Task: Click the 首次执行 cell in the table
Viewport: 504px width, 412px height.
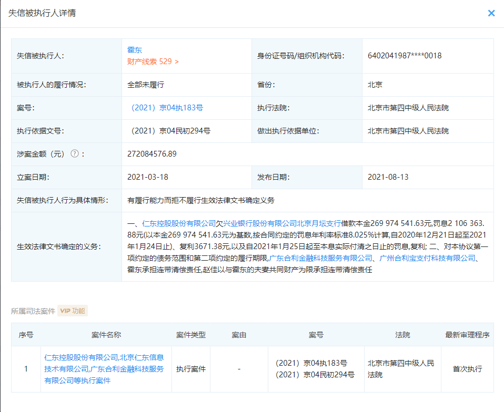Action: (x=467, y=369)
